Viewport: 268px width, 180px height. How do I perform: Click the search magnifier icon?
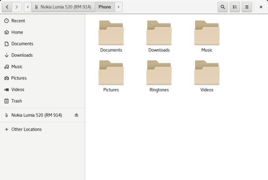tap(223, 7)
